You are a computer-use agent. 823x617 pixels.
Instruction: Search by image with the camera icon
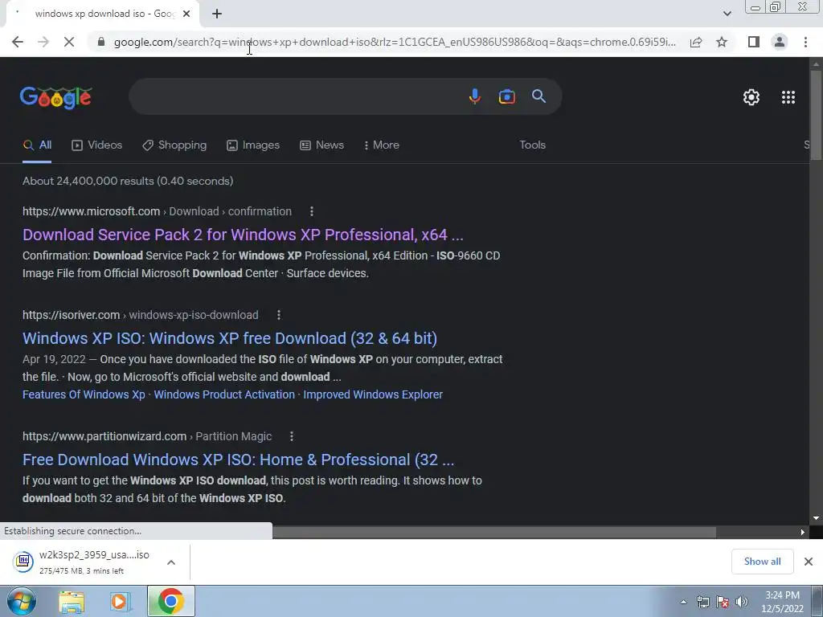tap(506, 96)
